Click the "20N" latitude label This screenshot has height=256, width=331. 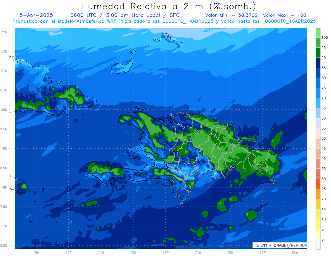click(x=4, y=110)
